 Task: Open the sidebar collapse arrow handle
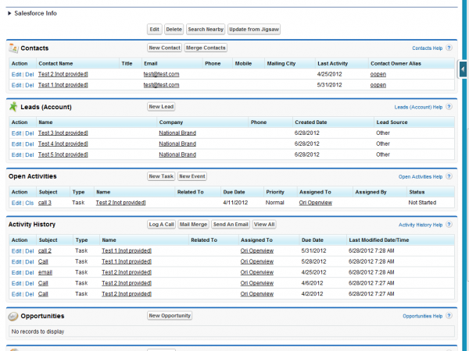[x=463, y=69]
